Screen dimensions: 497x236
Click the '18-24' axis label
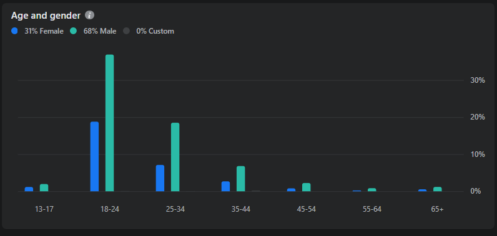coord(110,209)
